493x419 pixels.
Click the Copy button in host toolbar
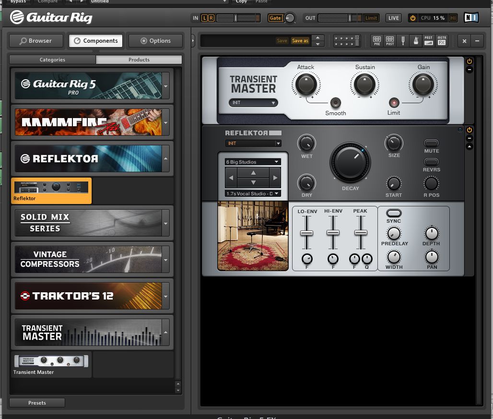242,1
